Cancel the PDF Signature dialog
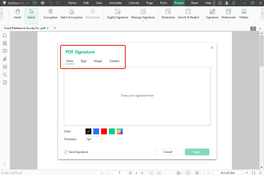264x175 pixels. [168, 152]
